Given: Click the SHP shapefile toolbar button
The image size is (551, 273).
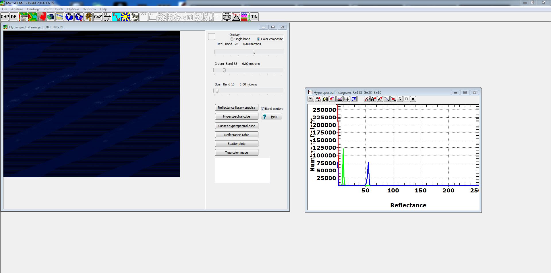Looking at the screenshot, I should [5, 17].
